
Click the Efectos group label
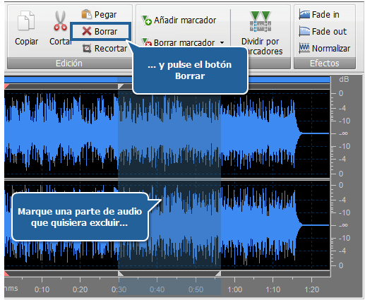click(325, 63)
